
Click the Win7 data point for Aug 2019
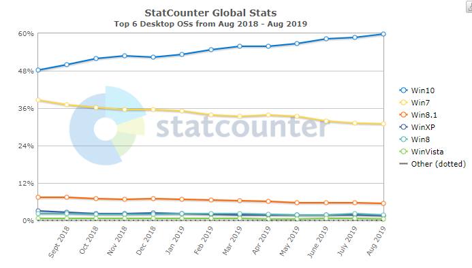[x=383, y=124]
